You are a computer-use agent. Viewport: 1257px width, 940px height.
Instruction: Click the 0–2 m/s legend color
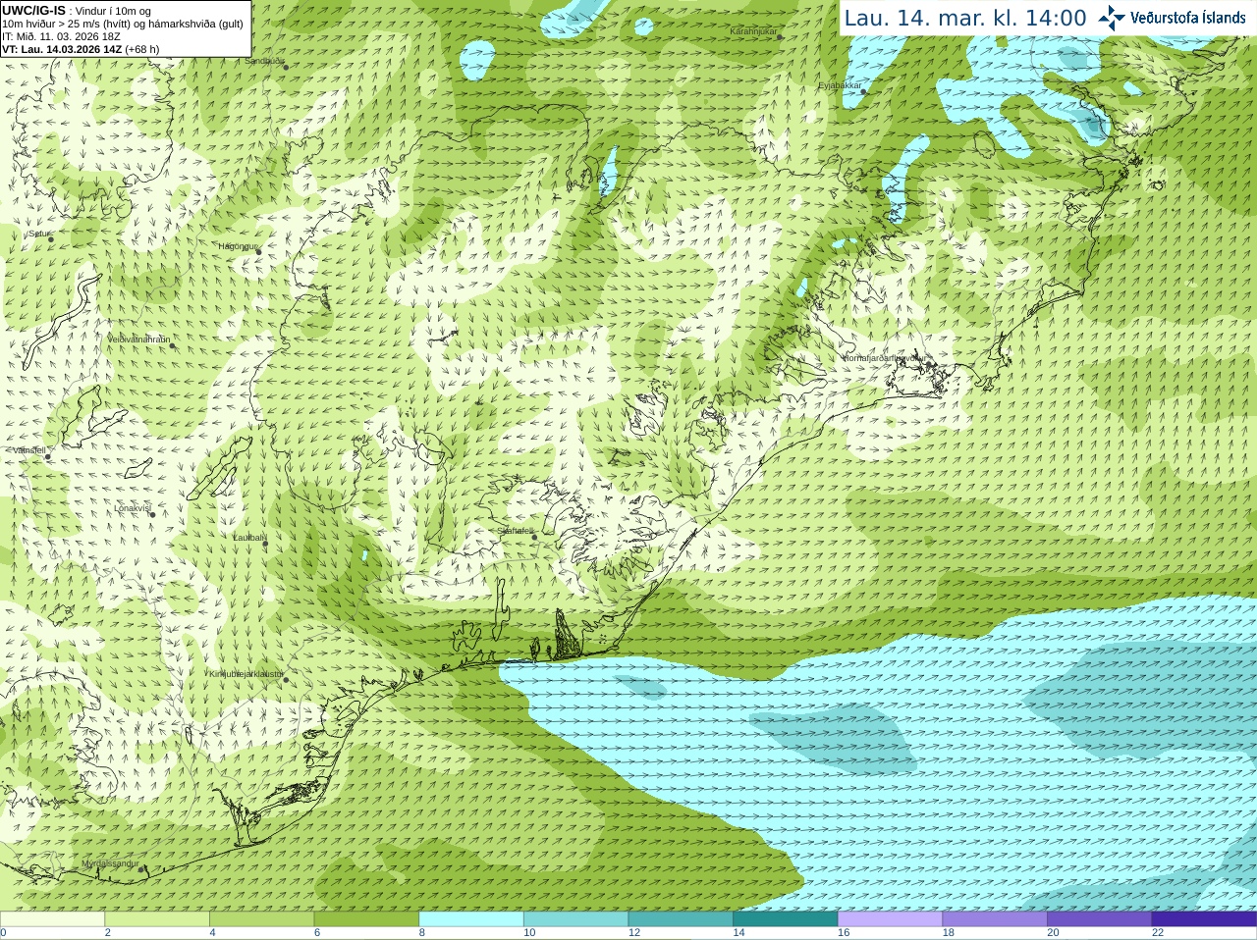[52, 919]
